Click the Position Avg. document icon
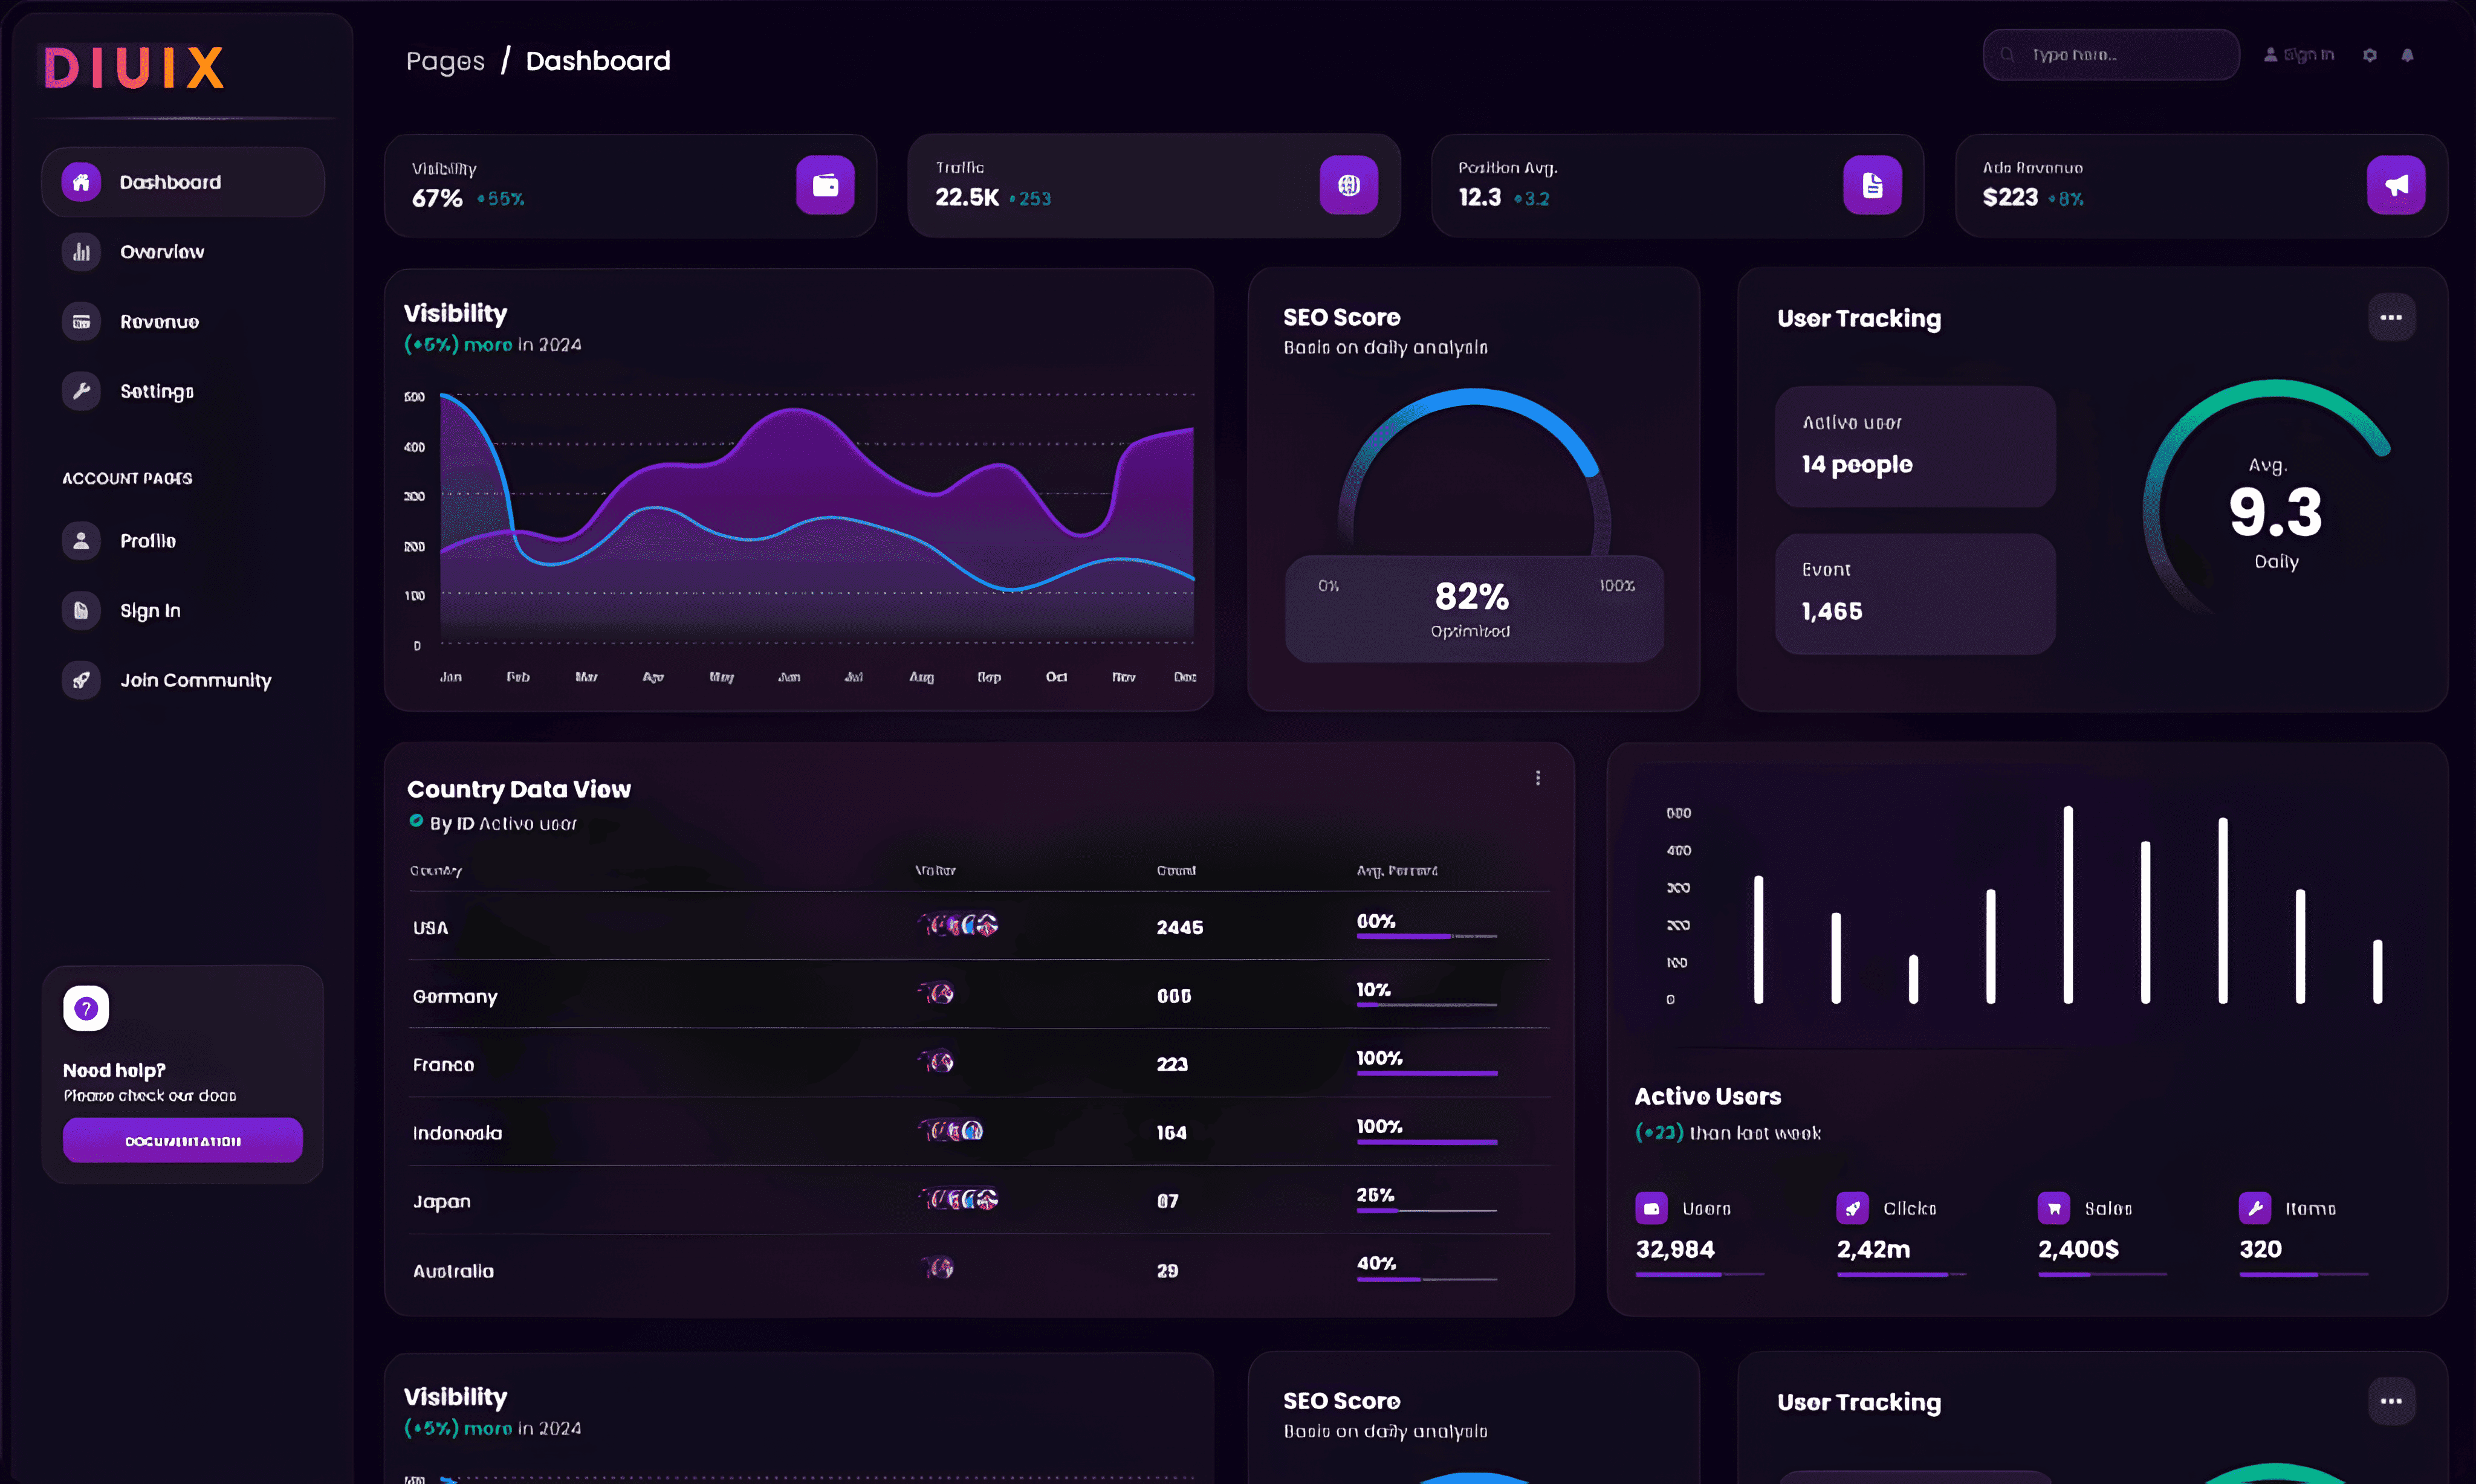The height and width of the screenshot is (1484, 2476). [x=1872, y=185]
